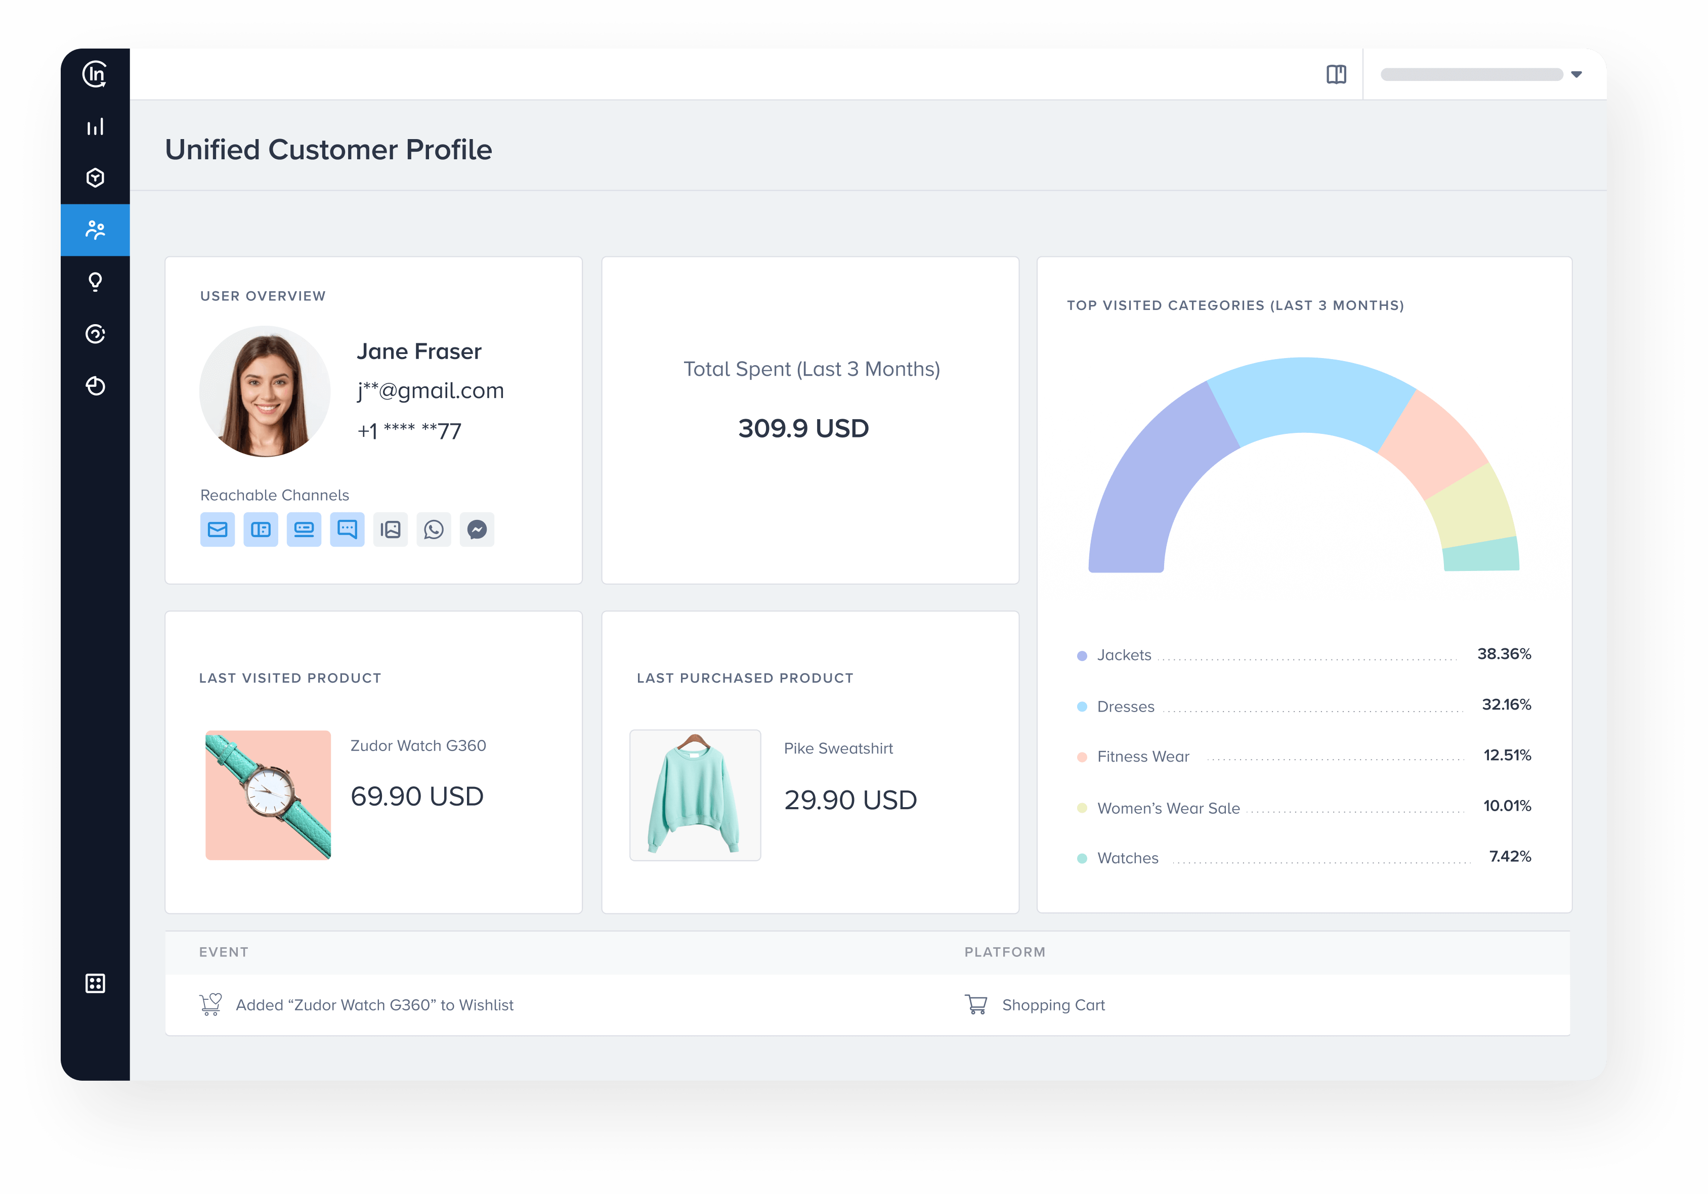The width and height of the screenshot is (1708, 1194).
Task: Select the audience people sidebar icon
Action: tap(95, 230)
